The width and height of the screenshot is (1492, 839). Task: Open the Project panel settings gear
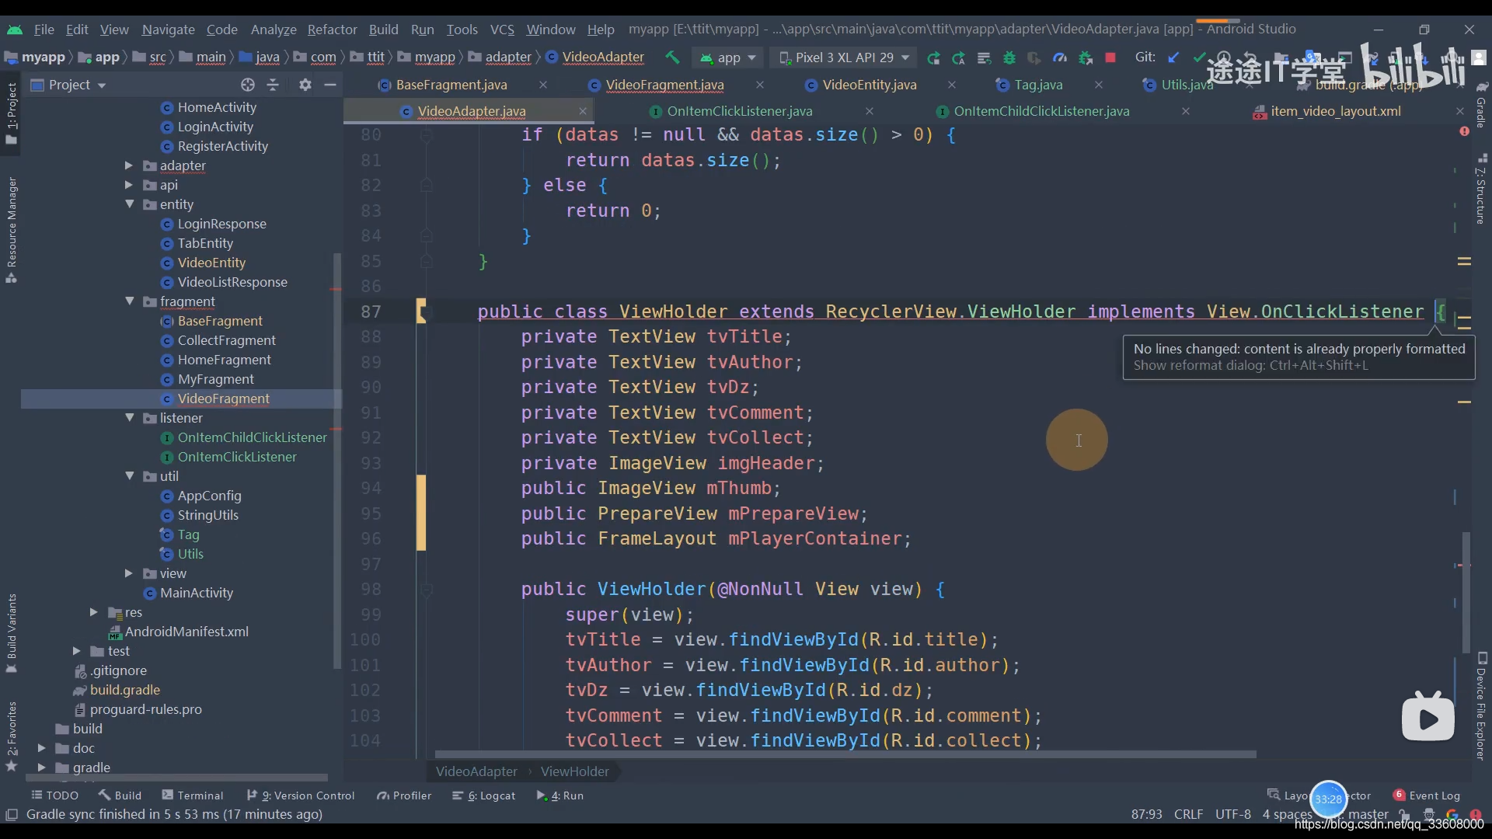(x=305, y=85)
